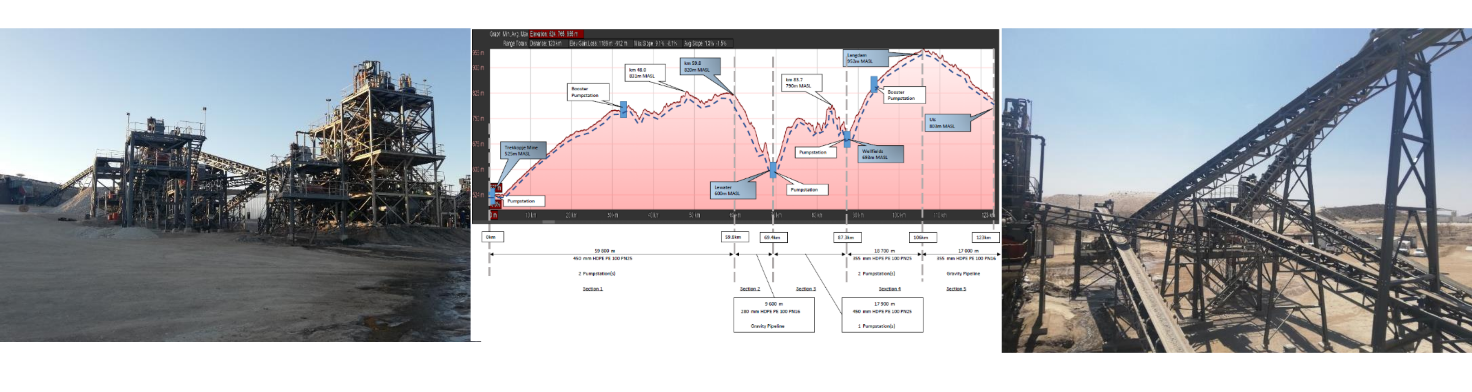This screenshot has width=1472, height=392.
Task: Click the blue booster marker near 30 km
Action: click(x=623, y=109)
